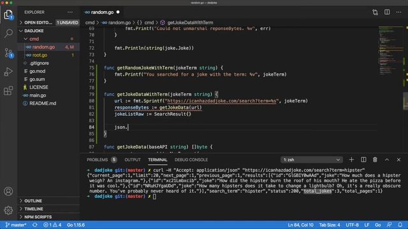Change Tab Size: 4 setting

click(330, 225)
